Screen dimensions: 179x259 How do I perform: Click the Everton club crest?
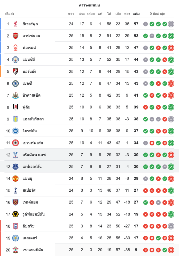point(15,167)
